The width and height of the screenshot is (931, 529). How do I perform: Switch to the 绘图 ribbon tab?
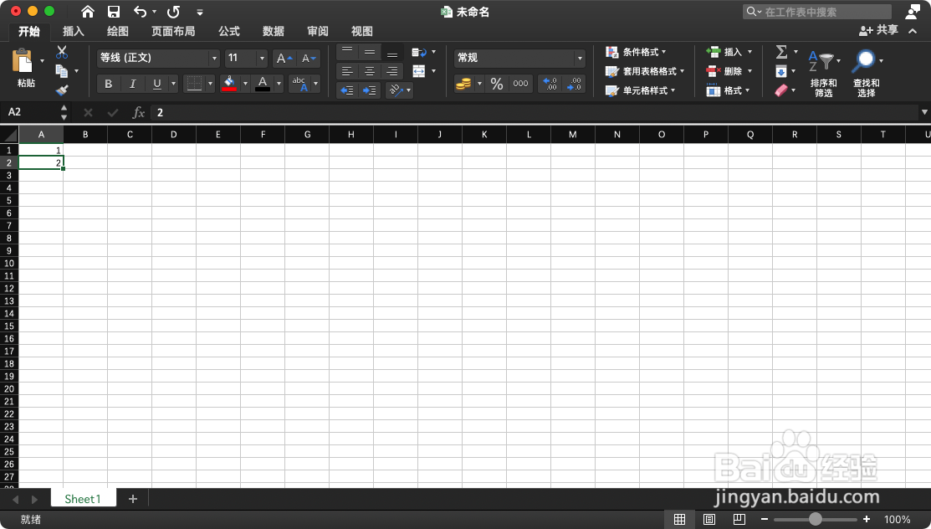(x=118, y=31)
